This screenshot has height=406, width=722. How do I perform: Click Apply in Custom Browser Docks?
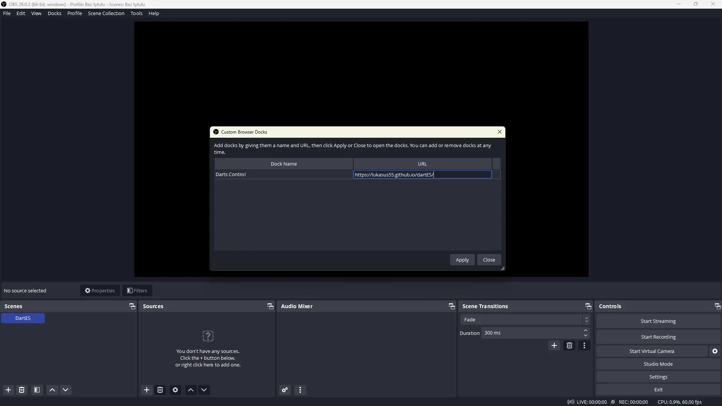[x=462, y=260]
